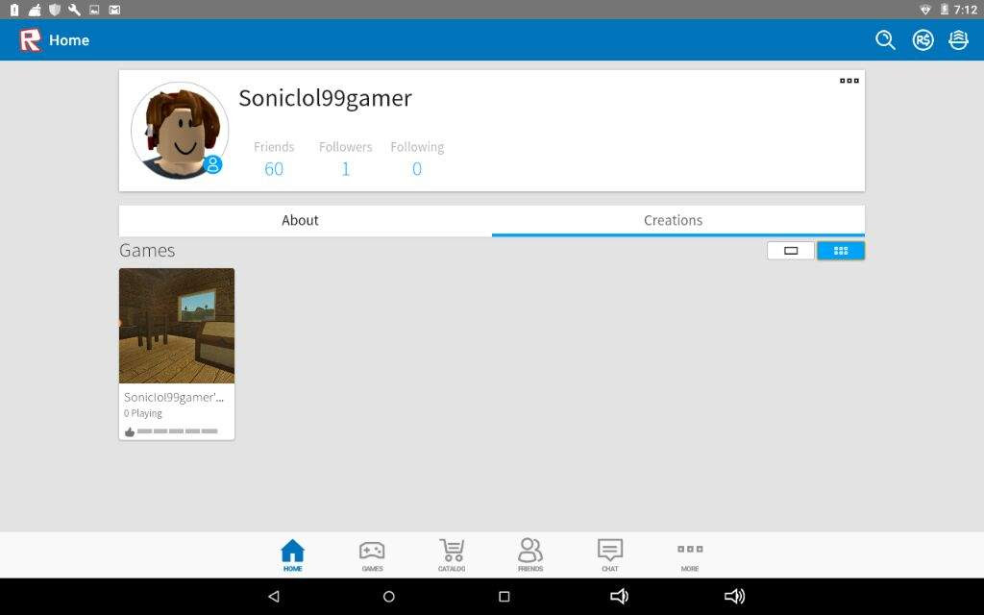
Task: Open Catalog shopping cart icon
Action: click(452, 554)
